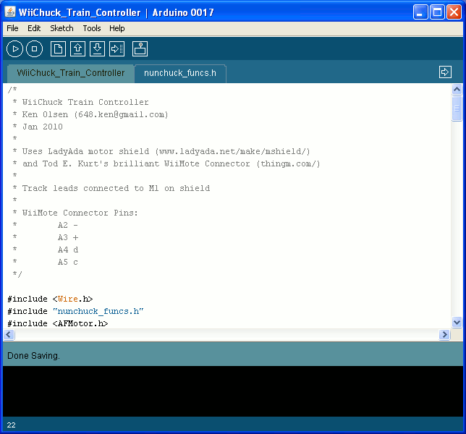Switch to the nunchuck_funcs.h tab
The image size is (466, 434).
[179, 73]
